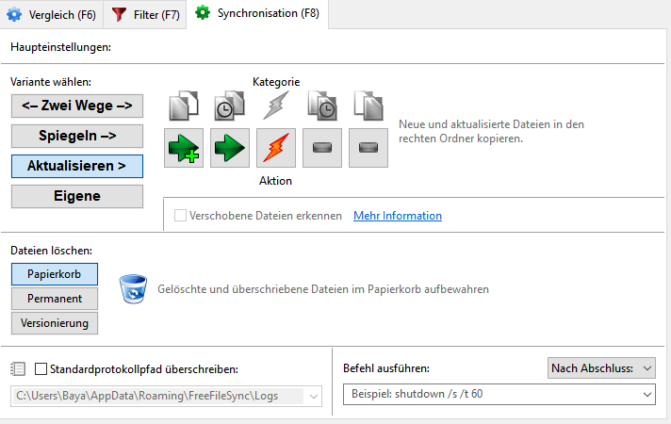Screen dimensions: 671x424
Task: Open the Mehr Information link
Action: (x=398, y=216)
